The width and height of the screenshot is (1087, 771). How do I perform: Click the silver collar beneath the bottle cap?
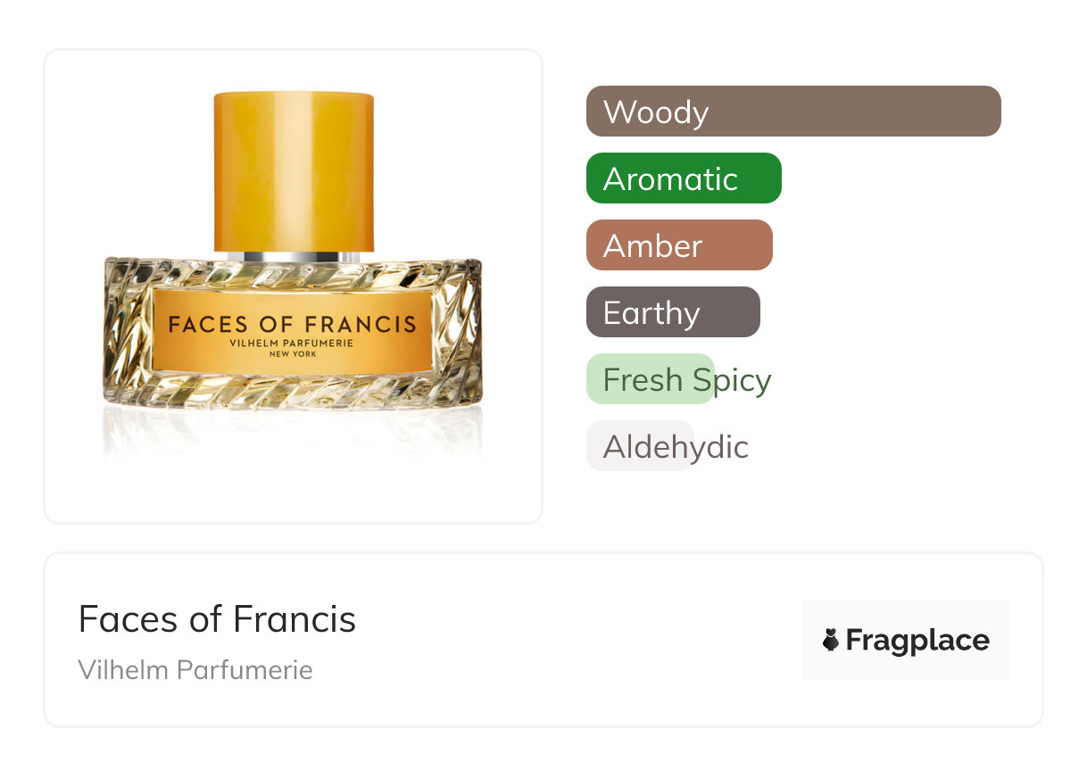[293, 257]
